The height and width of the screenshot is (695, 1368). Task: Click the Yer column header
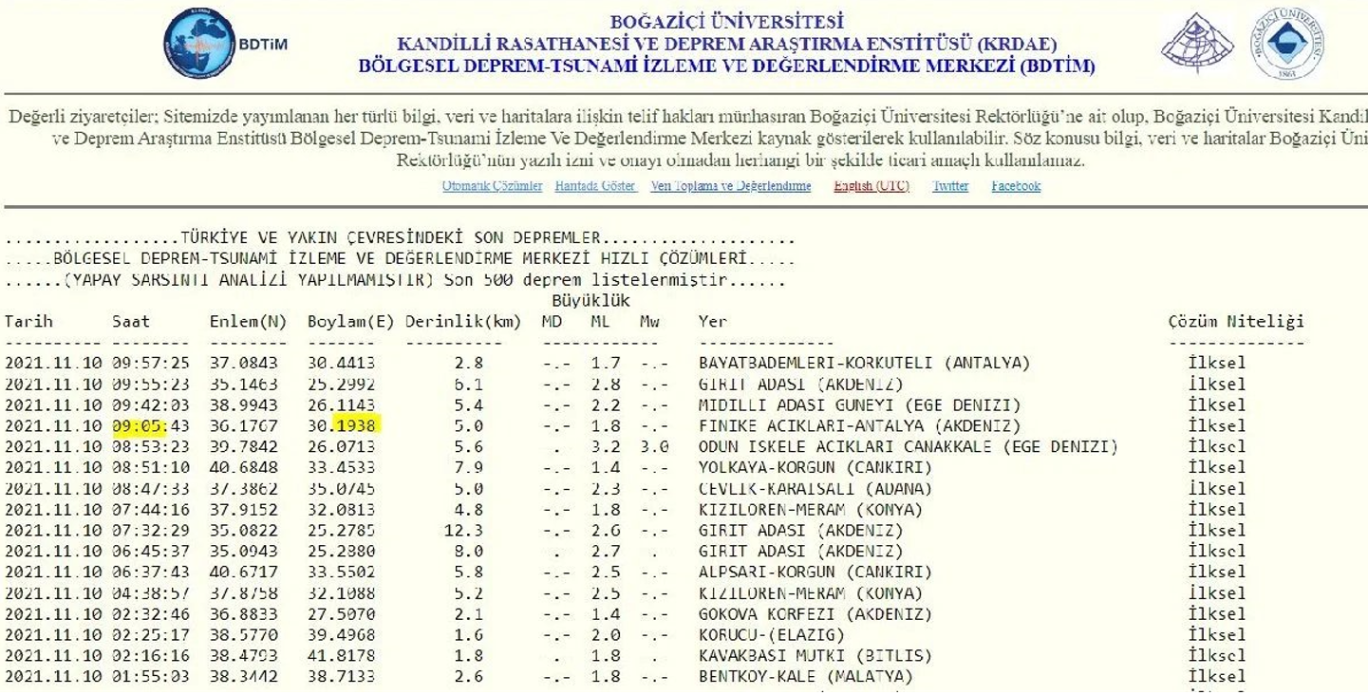(x=713, y=322)
